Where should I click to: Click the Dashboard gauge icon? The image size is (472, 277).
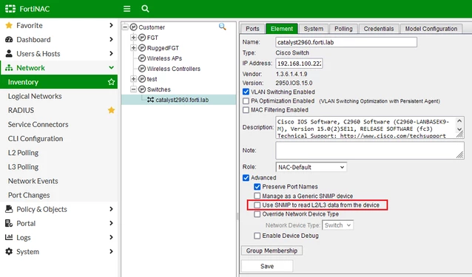pos(9,39)
